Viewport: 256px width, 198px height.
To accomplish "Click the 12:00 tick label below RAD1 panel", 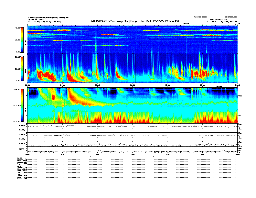I will (x=133, y=85).
